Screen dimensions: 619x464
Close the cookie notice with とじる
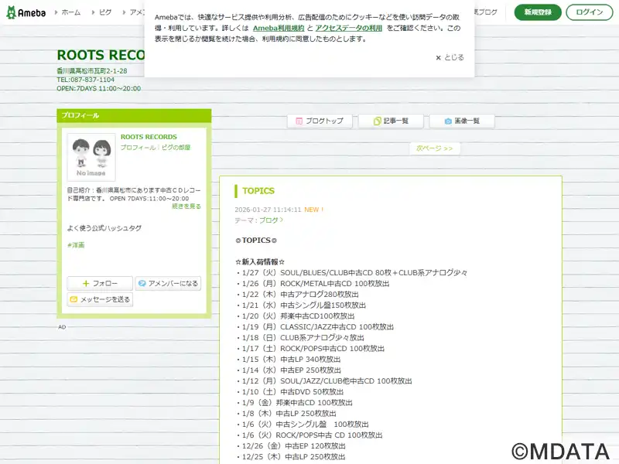(x=450, y=57)
